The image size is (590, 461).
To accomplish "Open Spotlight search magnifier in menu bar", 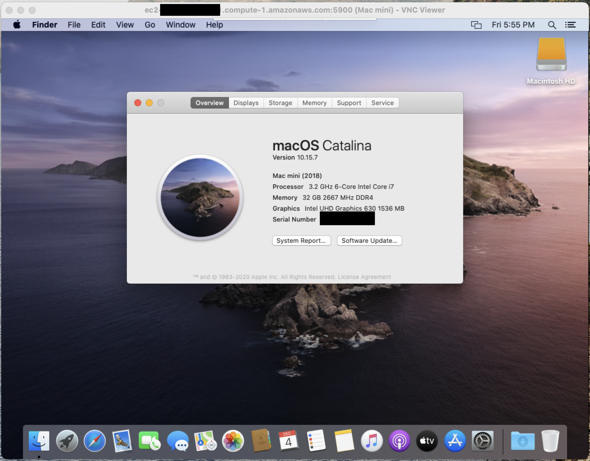I will 552,25.
